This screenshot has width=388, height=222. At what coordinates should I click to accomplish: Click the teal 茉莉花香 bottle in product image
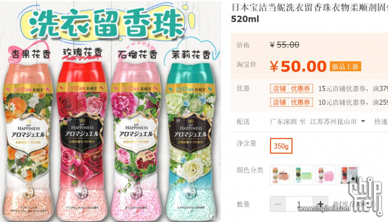[x=190, y=141]
